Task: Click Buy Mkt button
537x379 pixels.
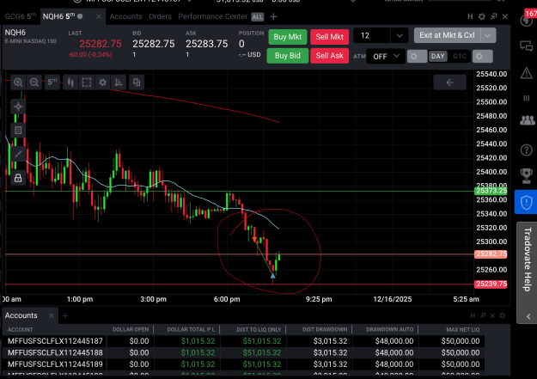Action: click(287, 37)
